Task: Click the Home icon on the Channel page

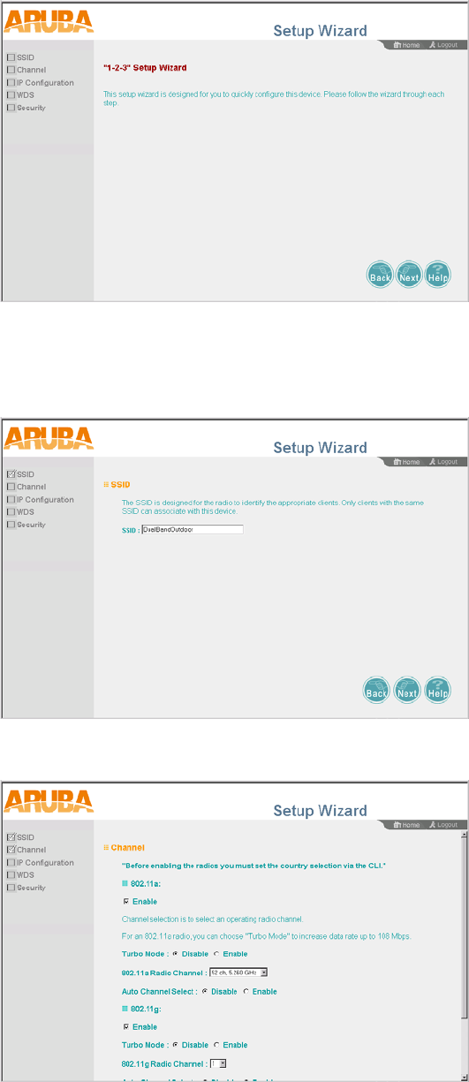Action: [x=407, y=825]
